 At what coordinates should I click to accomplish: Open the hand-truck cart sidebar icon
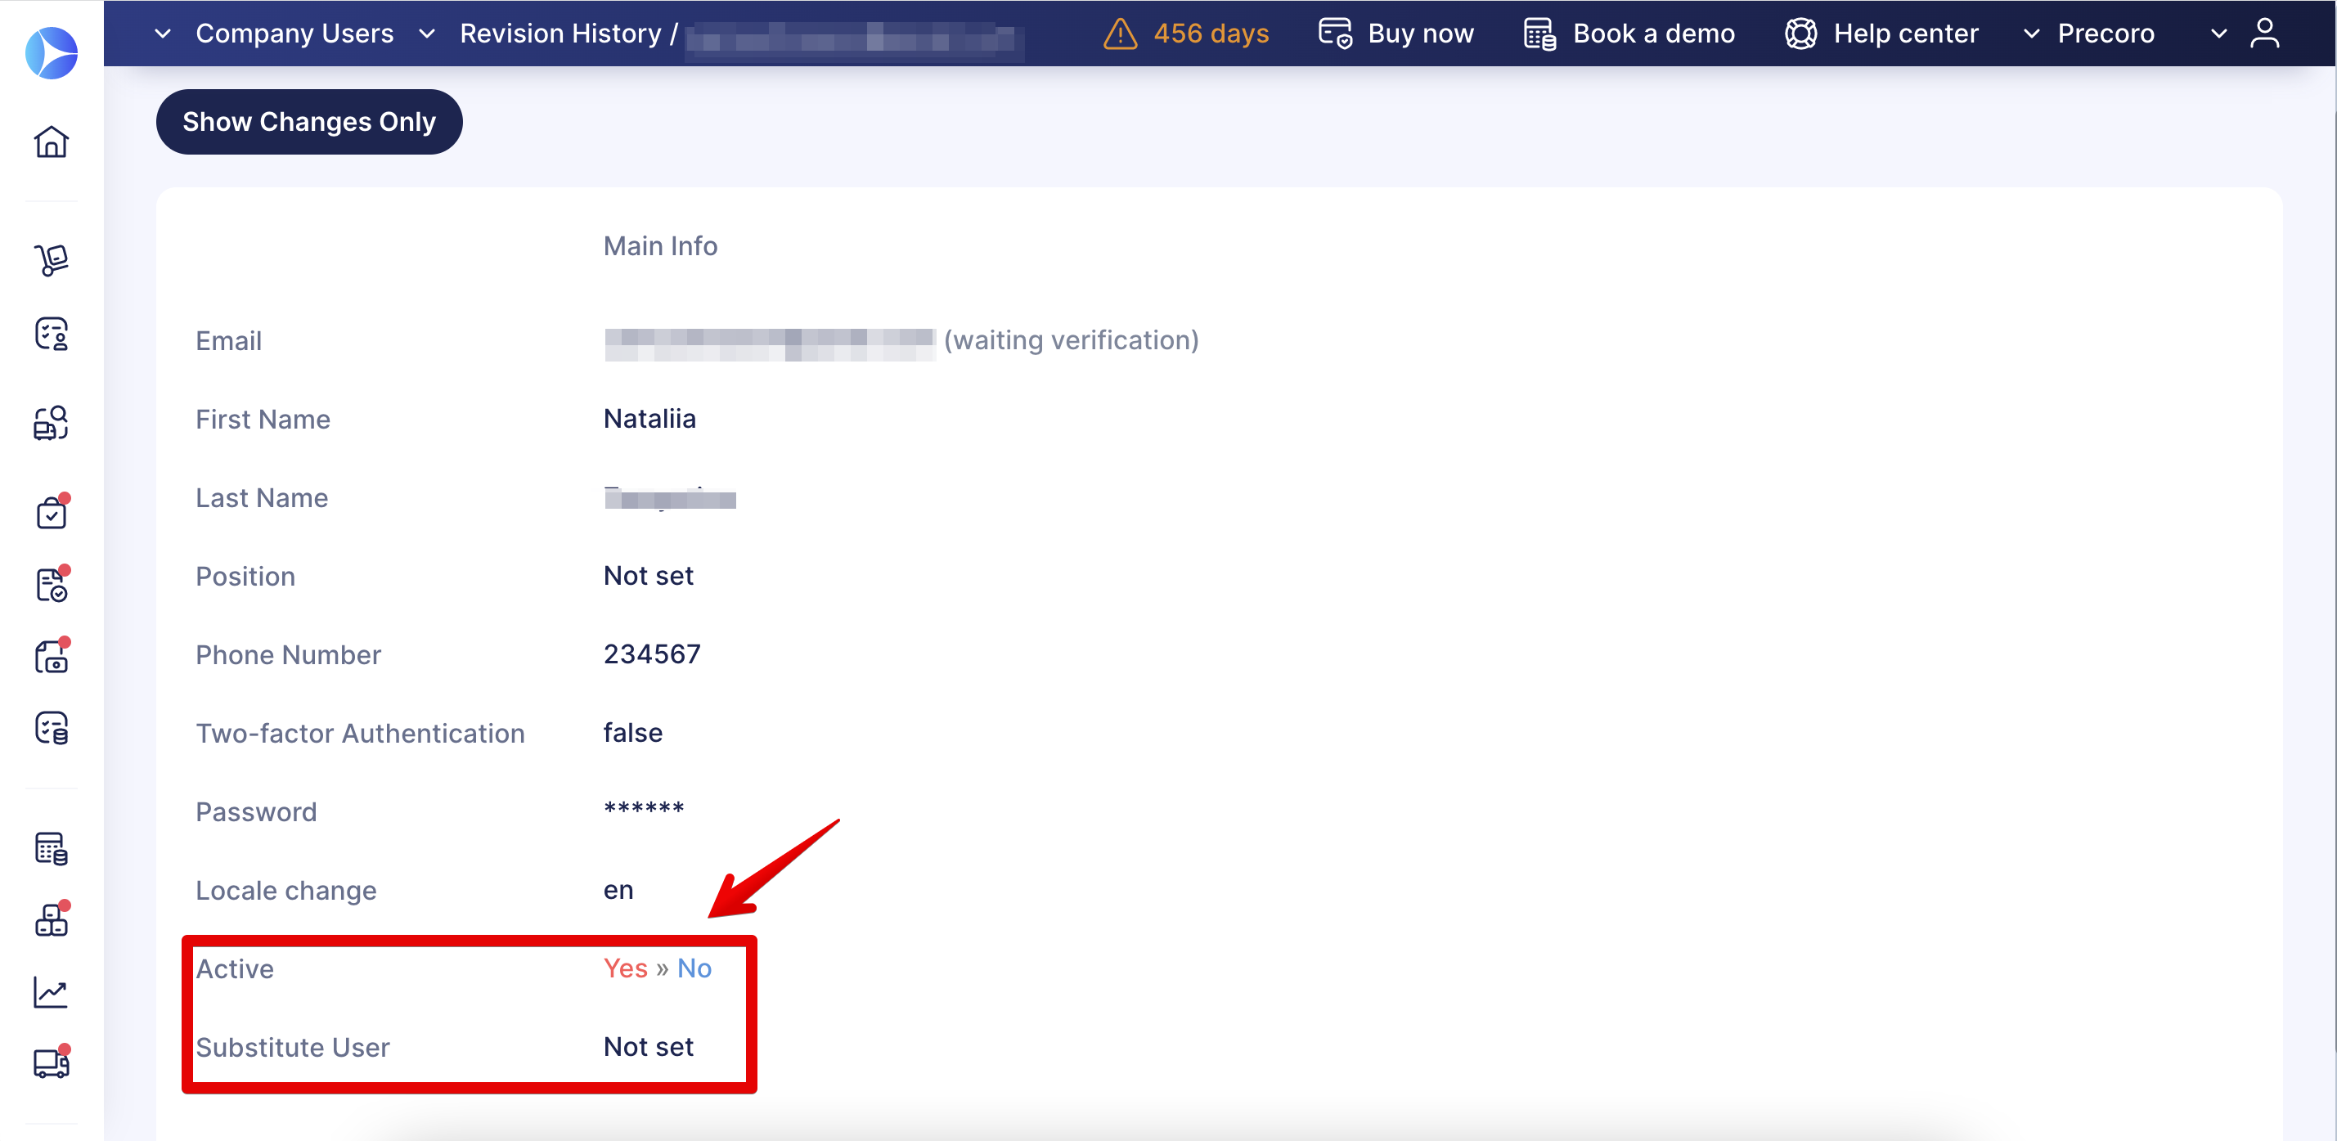click(x=52, y=260)
